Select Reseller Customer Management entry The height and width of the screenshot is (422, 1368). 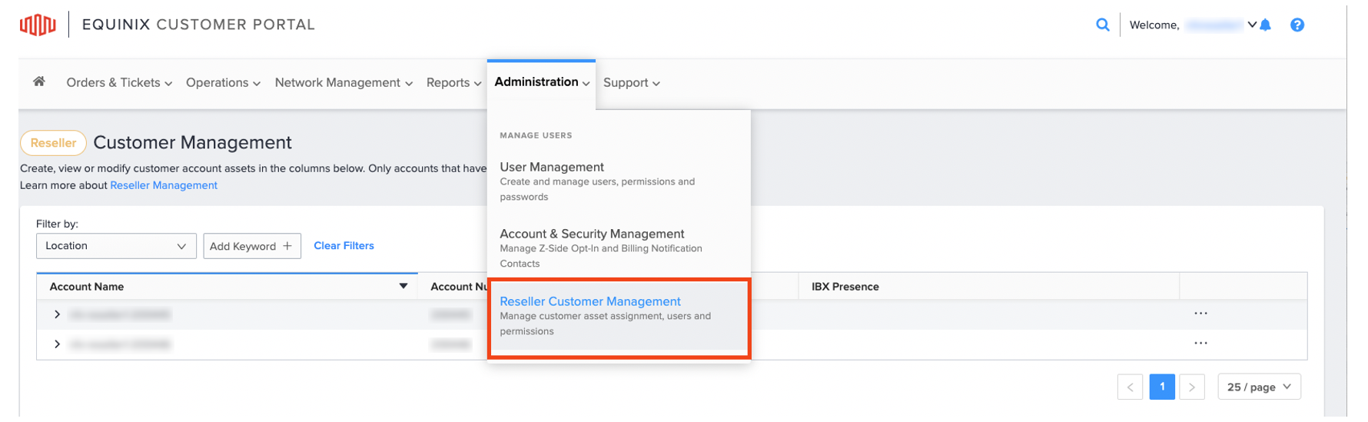click(619, 316)
